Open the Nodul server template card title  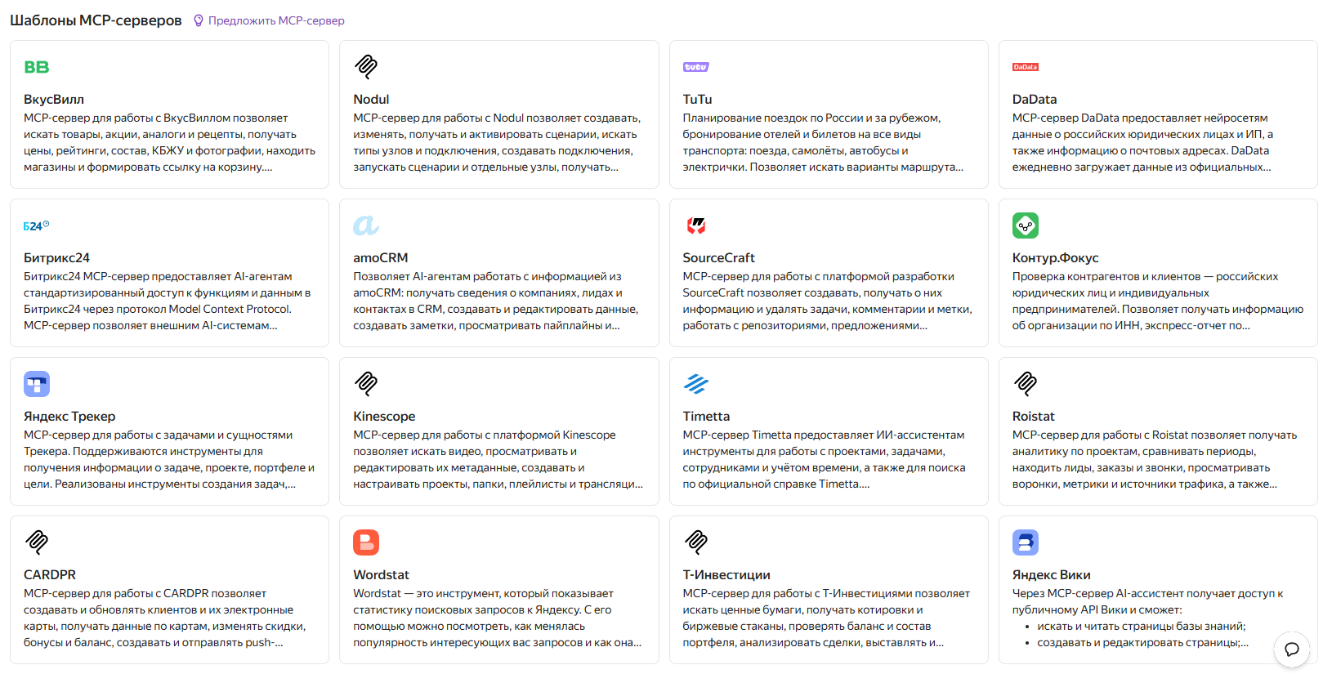[x=371, y=99]
